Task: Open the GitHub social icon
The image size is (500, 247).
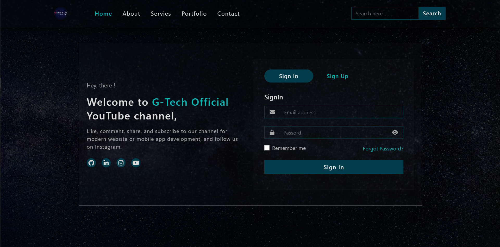Action: tap(91, 163)
